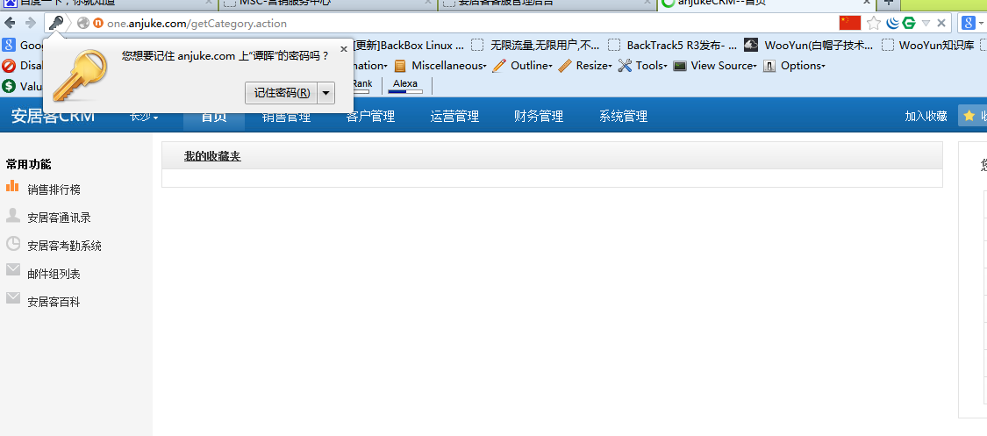Open the 财务管理 menu
987x436 pixels.
pyautogui.click(x=539, y=117)
